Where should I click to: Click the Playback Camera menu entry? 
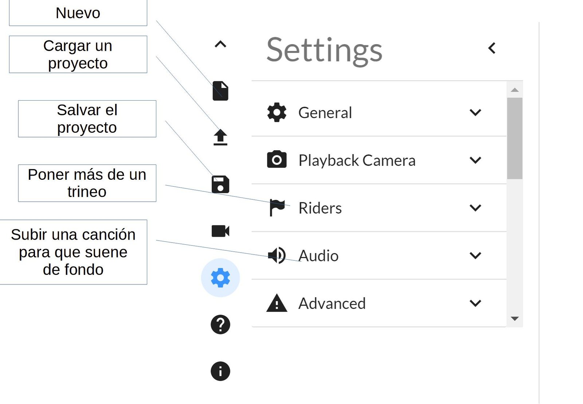pos(357,160)
